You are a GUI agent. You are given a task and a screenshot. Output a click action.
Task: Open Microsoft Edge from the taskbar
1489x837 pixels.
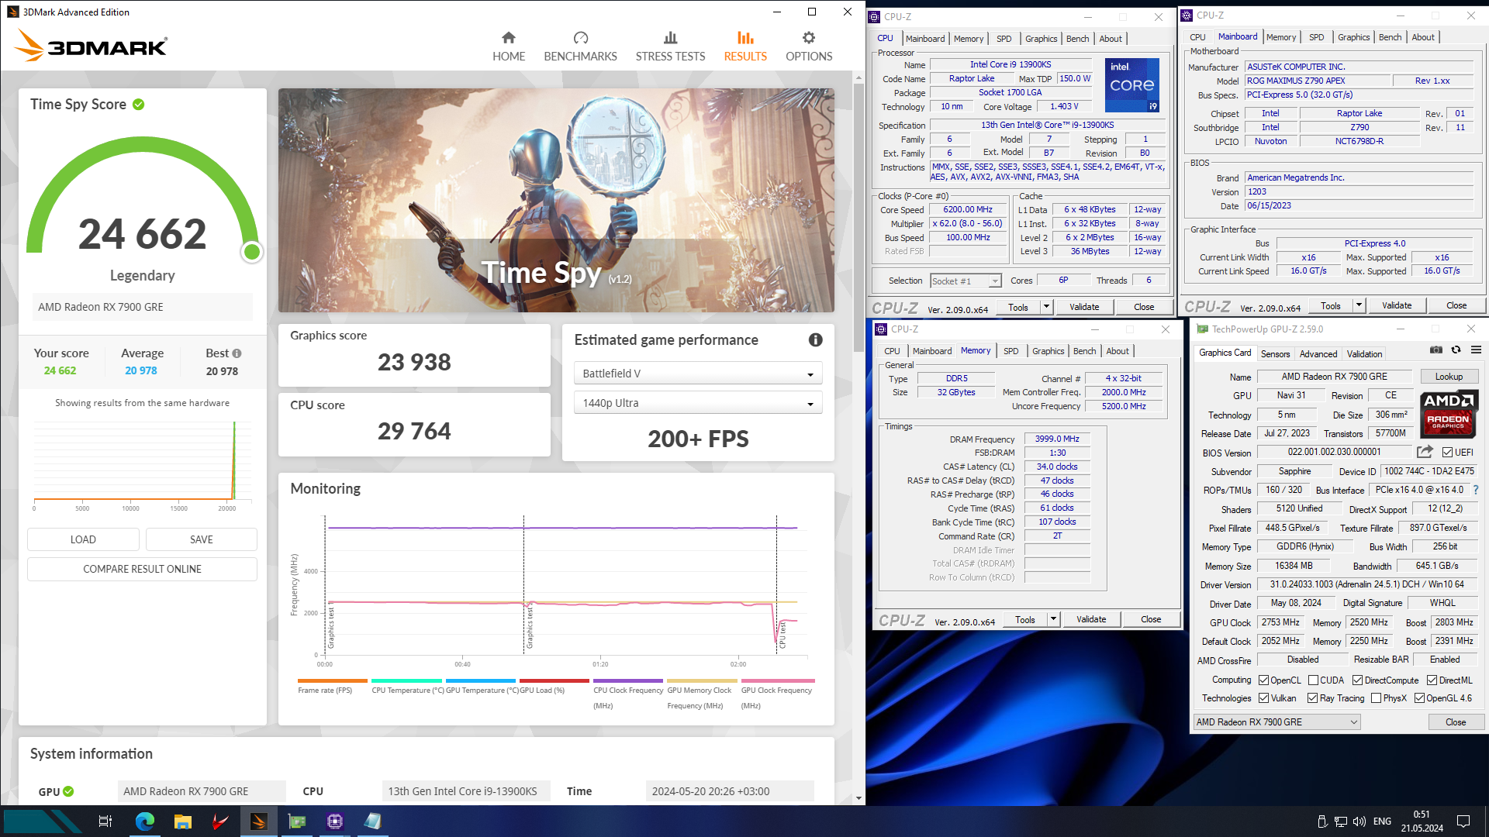point(145,821)
